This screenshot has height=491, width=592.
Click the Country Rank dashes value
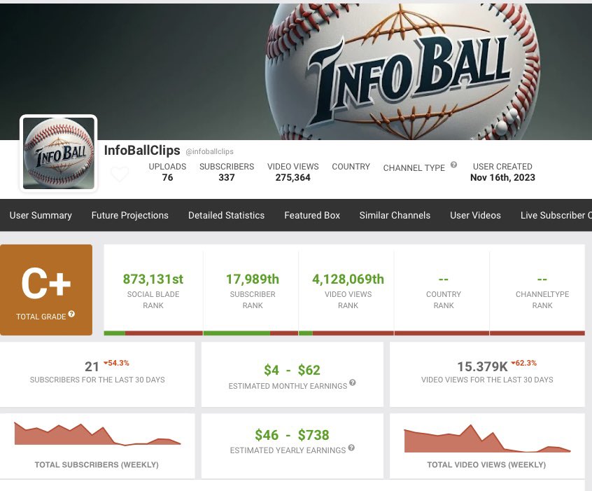pos(443,279)
